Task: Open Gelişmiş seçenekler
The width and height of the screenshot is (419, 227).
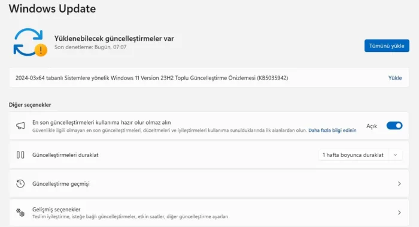Action: pyautogui.click(x=209, y=213)
